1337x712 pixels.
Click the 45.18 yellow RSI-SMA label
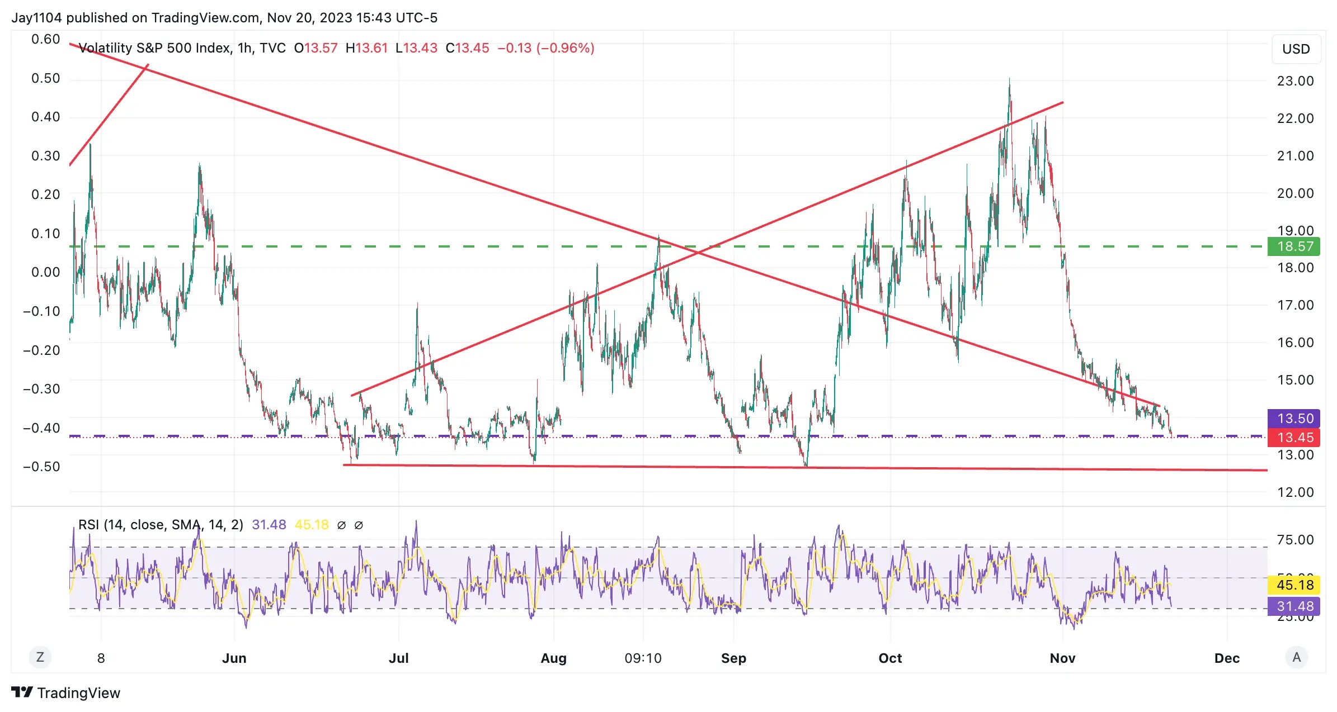pos(1294,585)
